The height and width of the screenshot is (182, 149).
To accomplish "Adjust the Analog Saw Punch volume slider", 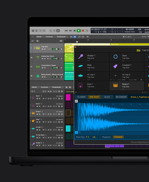I will (x=55, y=58).
